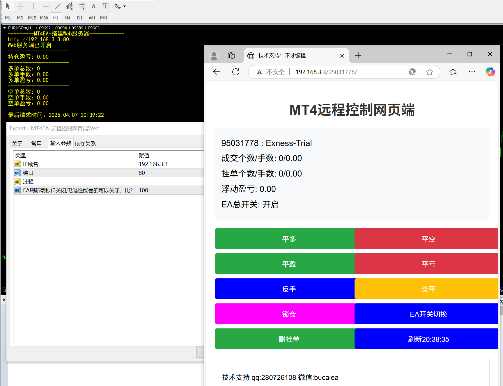
Task: Select the equidistant channel tool
Action: 70,6
